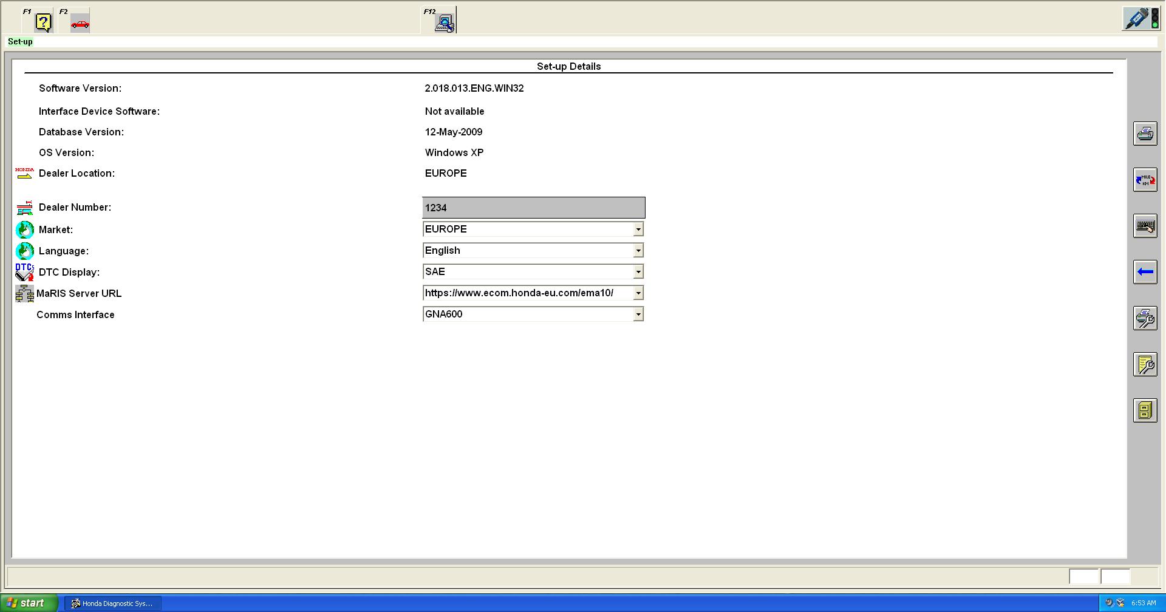Click the database version 12-May-2009 text
The image size is (1166, 612).
[x=454, y=132]
